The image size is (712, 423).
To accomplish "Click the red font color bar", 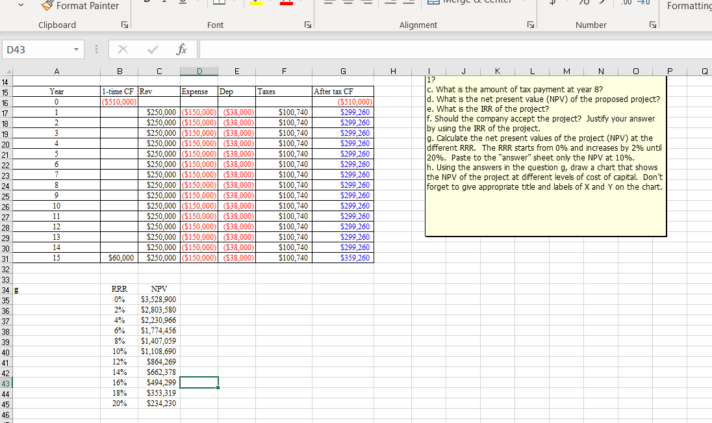I will [x=286, y=3].
